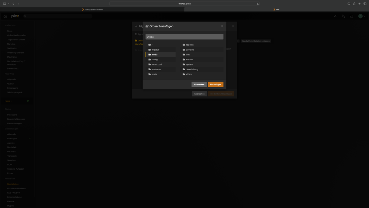
Task: Open Plex Home sidebar entry
Action: point(12,57)
